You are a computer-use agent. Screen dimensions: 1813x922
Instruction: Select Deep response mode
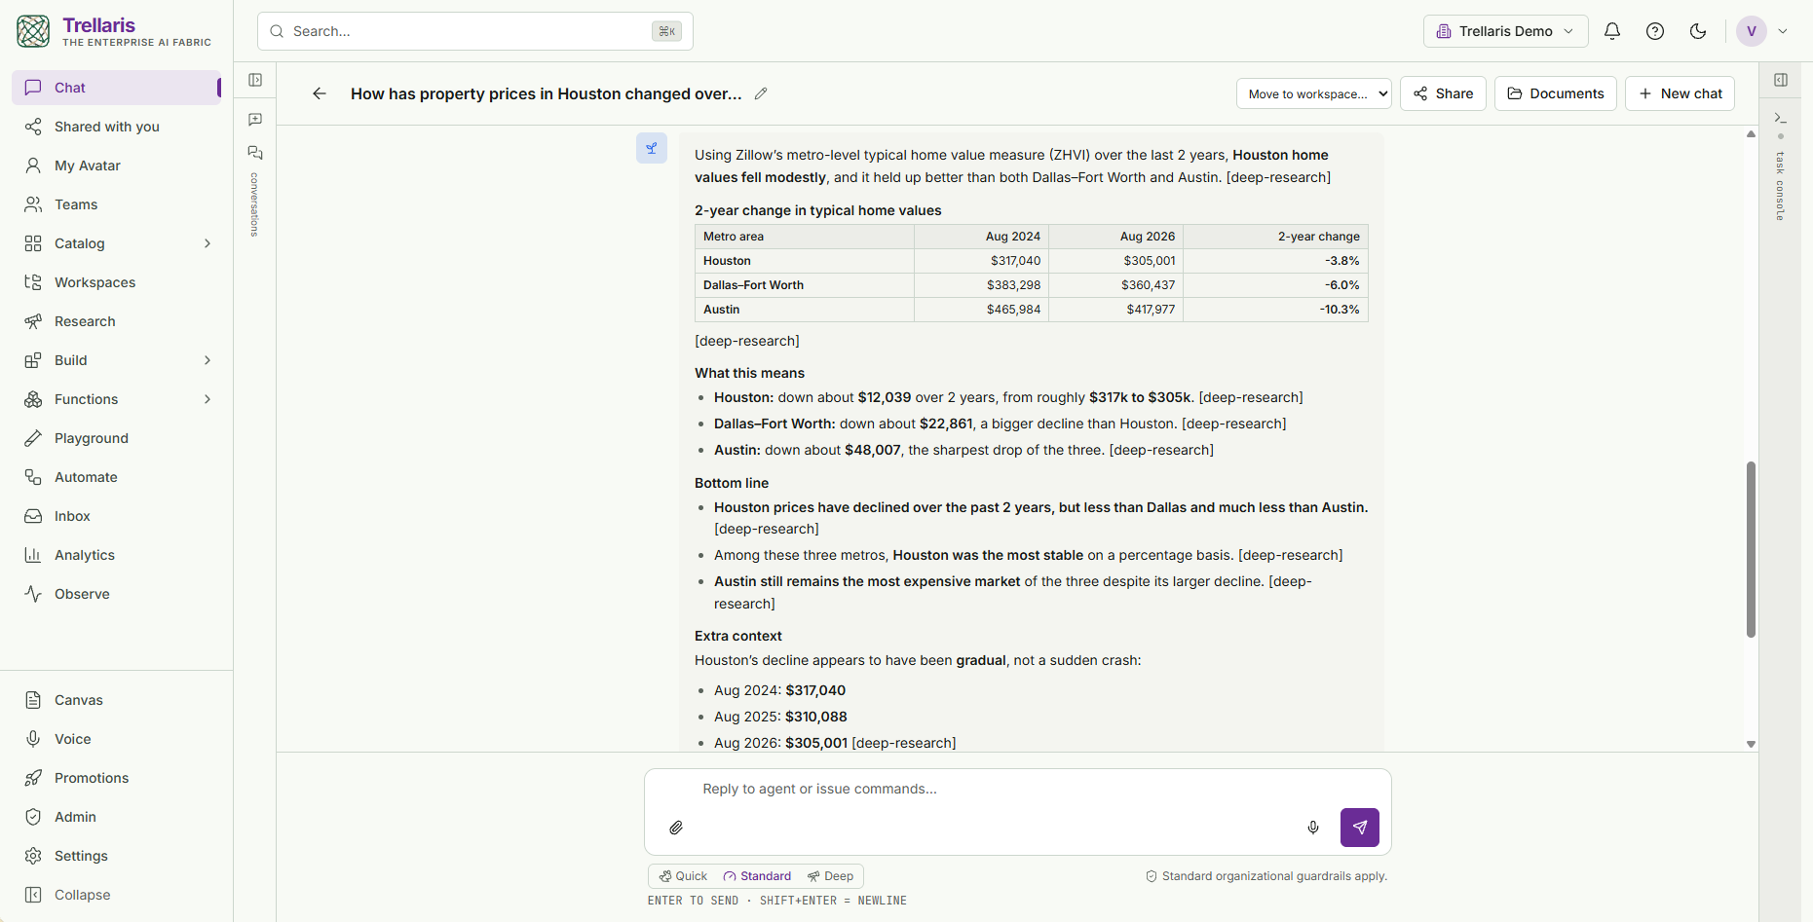[830, 876]
